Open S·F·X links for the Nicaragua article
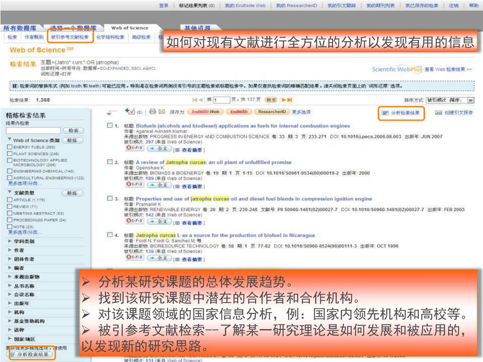 [134, 257]
